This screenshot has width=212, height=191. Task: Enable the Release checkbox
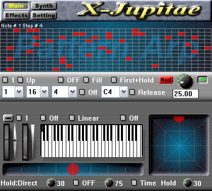point(132,92)
